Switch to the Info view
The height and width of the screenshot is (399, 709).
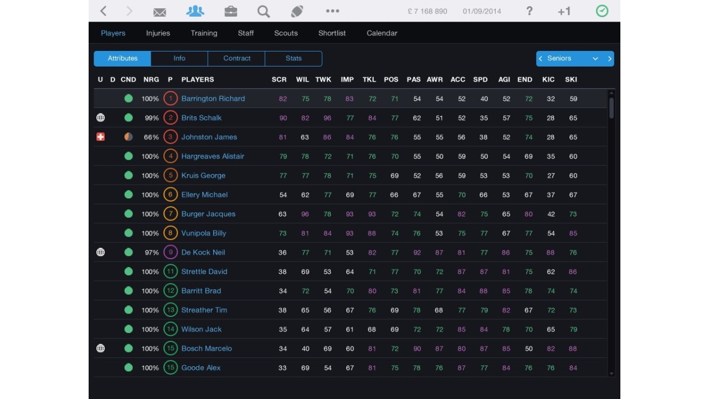(x=179, y=58)
